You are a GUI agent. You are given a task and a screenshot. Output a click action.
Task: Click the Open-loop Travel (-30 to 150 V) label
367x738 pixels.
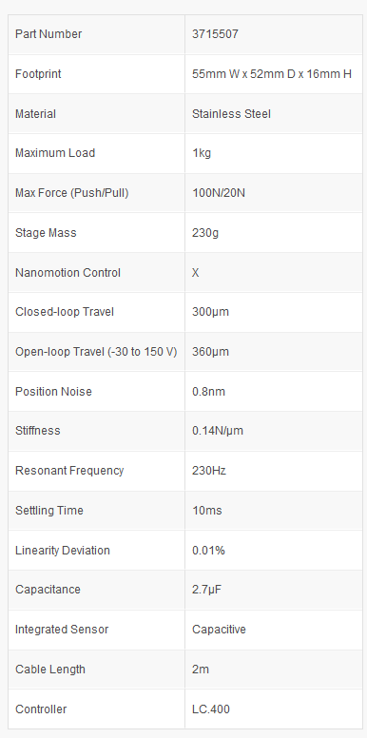96,352
